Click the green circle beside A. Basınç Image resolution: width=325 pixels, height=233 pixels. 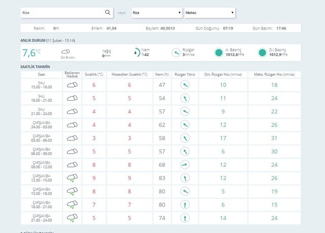[x=218, y=52]
